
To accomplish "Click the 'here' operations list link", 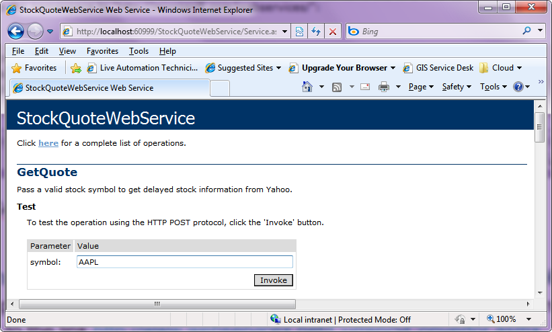I will coord(48,143).
